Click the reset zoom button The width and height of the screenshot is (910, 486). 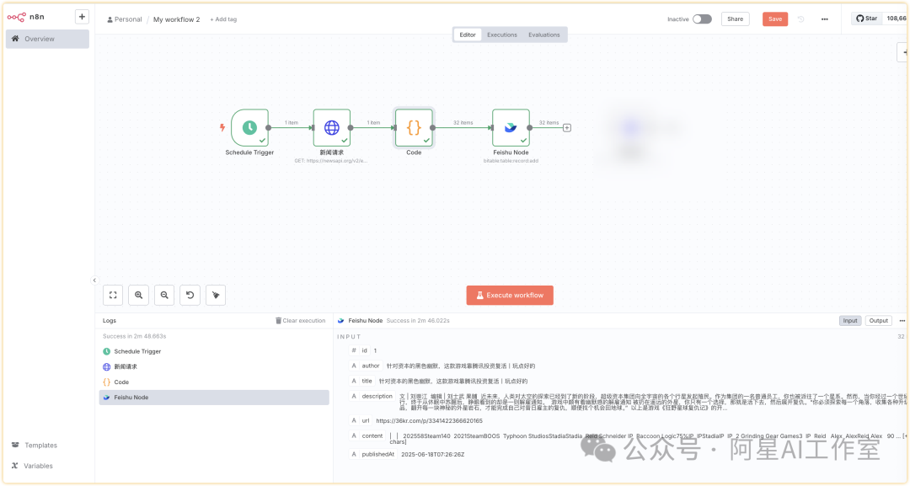tap(190, 295)
